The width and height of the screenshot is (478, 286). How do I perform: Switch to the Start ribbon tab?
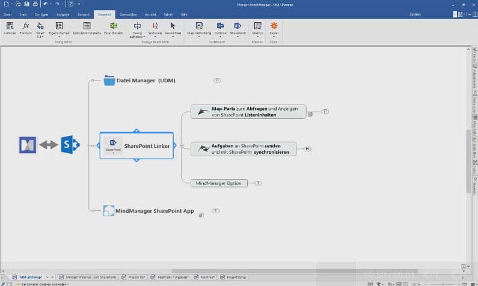(x=23, y=14)
